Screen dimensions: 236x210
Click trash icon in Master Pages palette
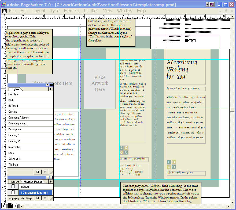pos(45,198)
